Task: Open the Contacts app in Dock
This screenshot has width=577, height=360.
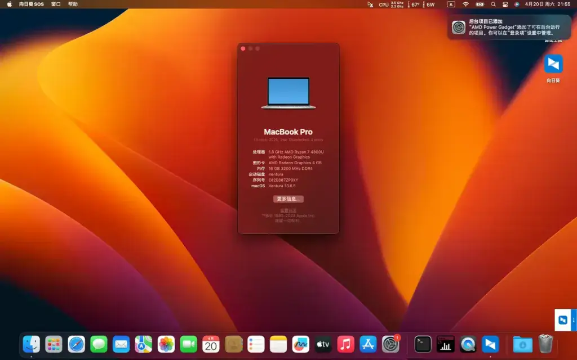Action: pos(233,344)
